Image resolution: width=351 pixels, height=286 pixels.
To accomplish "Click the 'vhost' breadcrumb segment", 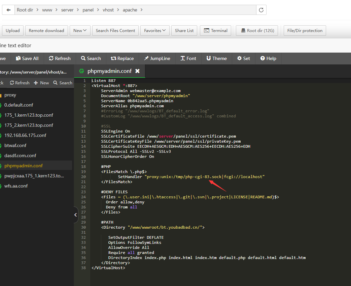I will tap(108, 10).
